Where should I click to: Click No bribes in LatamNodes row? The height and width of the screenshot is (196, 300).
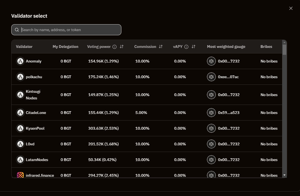(269, 160)
